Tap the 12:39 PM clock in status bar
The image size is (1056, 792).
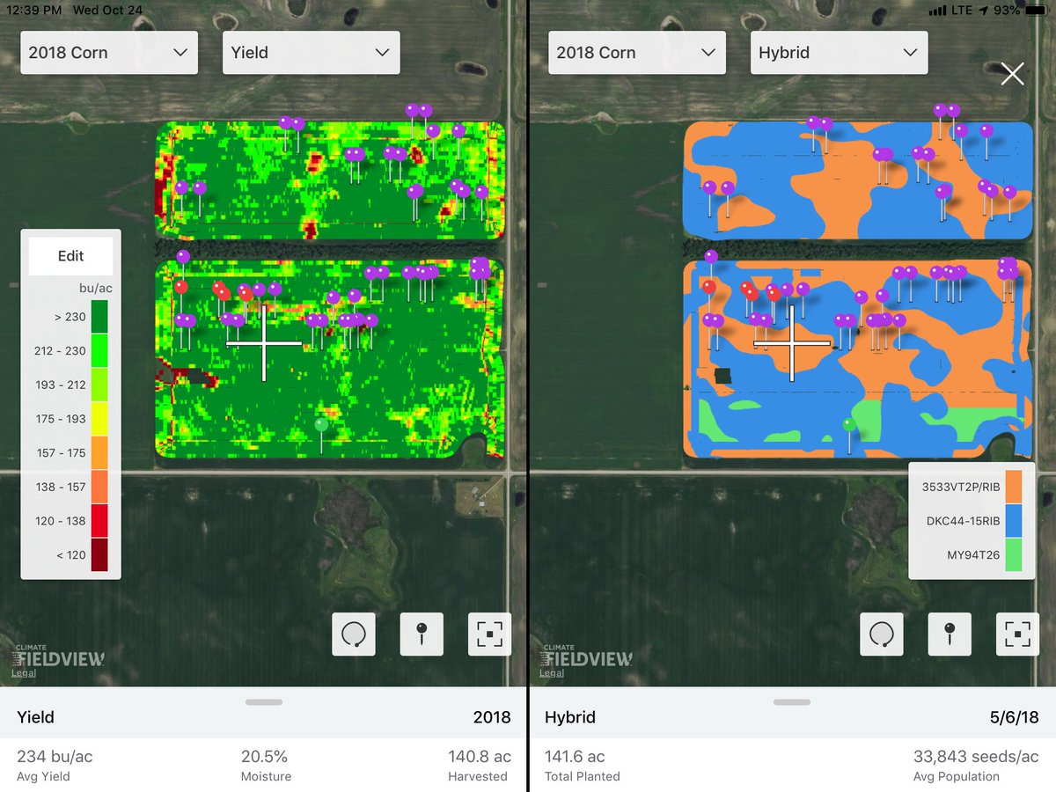pyautogui.click(x=33, y=11)
